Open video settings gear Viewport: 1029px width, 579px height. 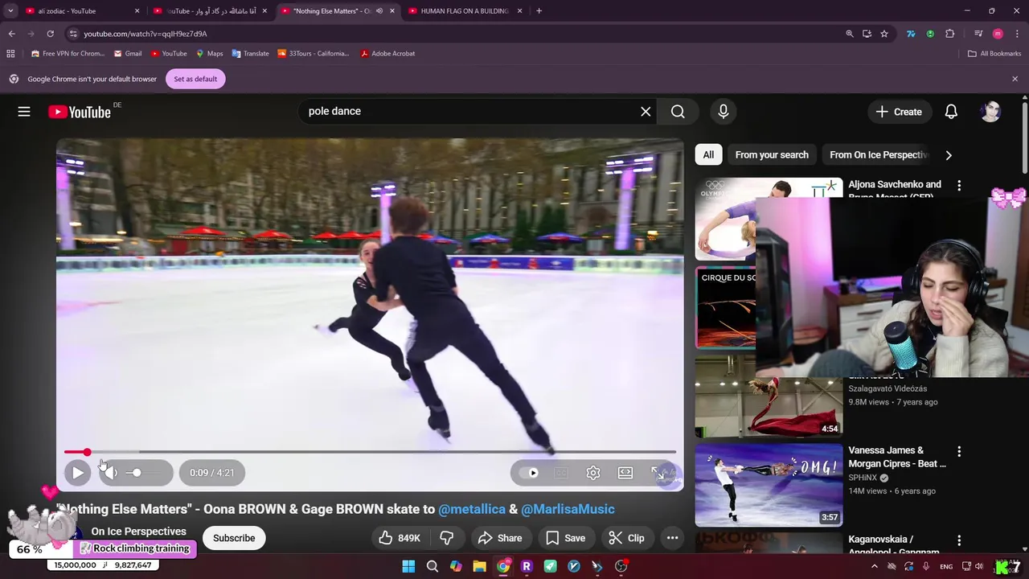(x=593, y=473)
